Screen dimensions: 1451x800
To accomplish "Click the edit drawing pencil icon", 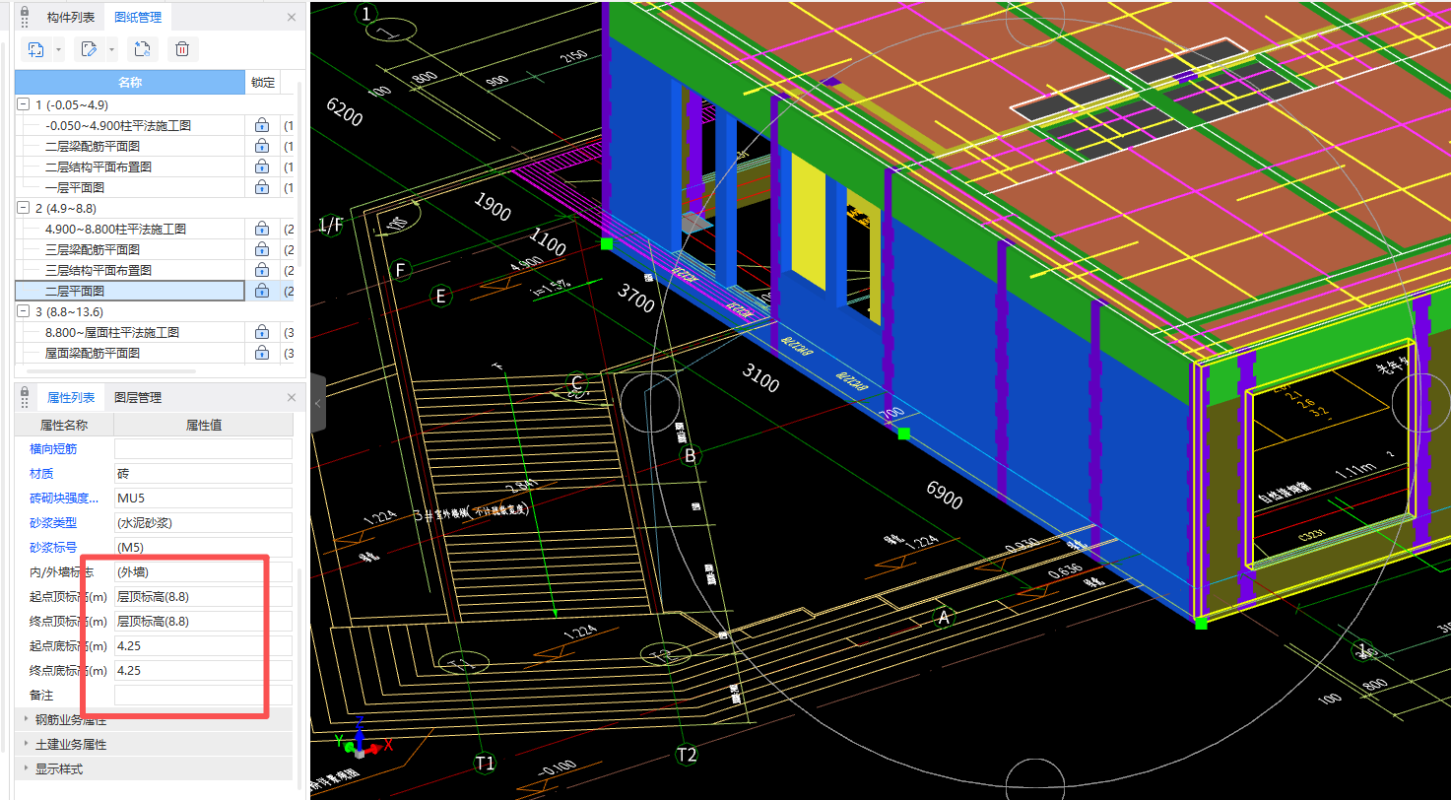I will click(x=91, y=48).
